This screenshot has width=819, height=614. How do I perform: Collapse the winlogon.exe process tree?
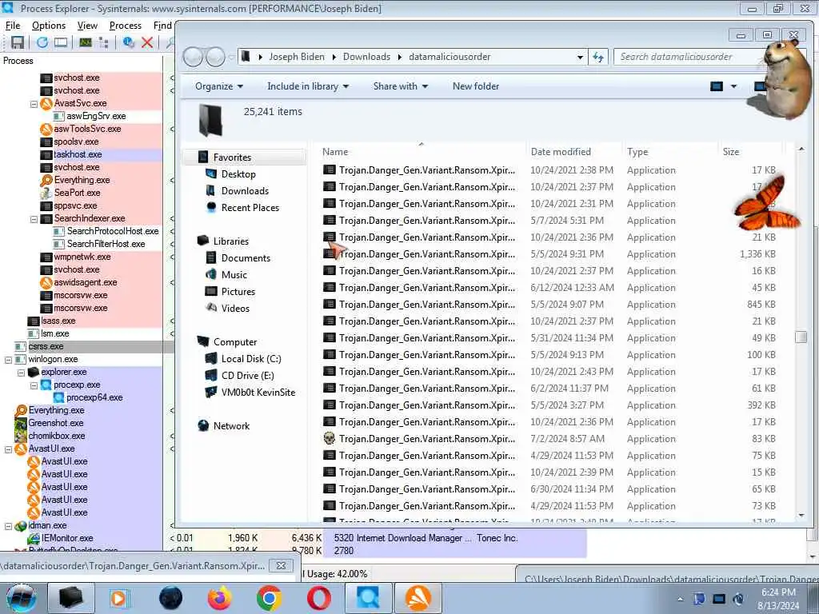click(x=8, y=360)
